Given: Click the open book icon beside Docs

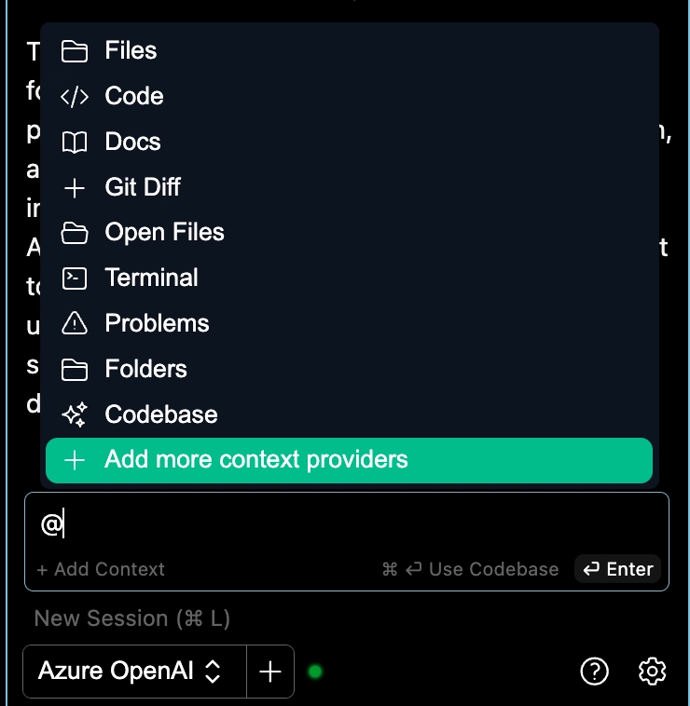Looking at the screenshot, I should [75, 143].
